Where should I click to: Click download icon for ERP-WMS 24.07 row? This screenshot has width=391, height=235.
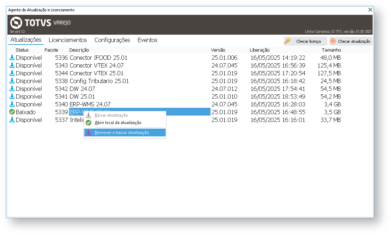coord(12,104)
